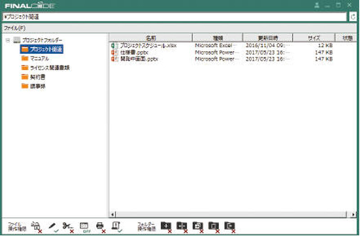Image resolution: width=360 pixels, height=237 pixels.
Task: Click the lock permission icon in bottom toolbar
Action: click(36, 226)
